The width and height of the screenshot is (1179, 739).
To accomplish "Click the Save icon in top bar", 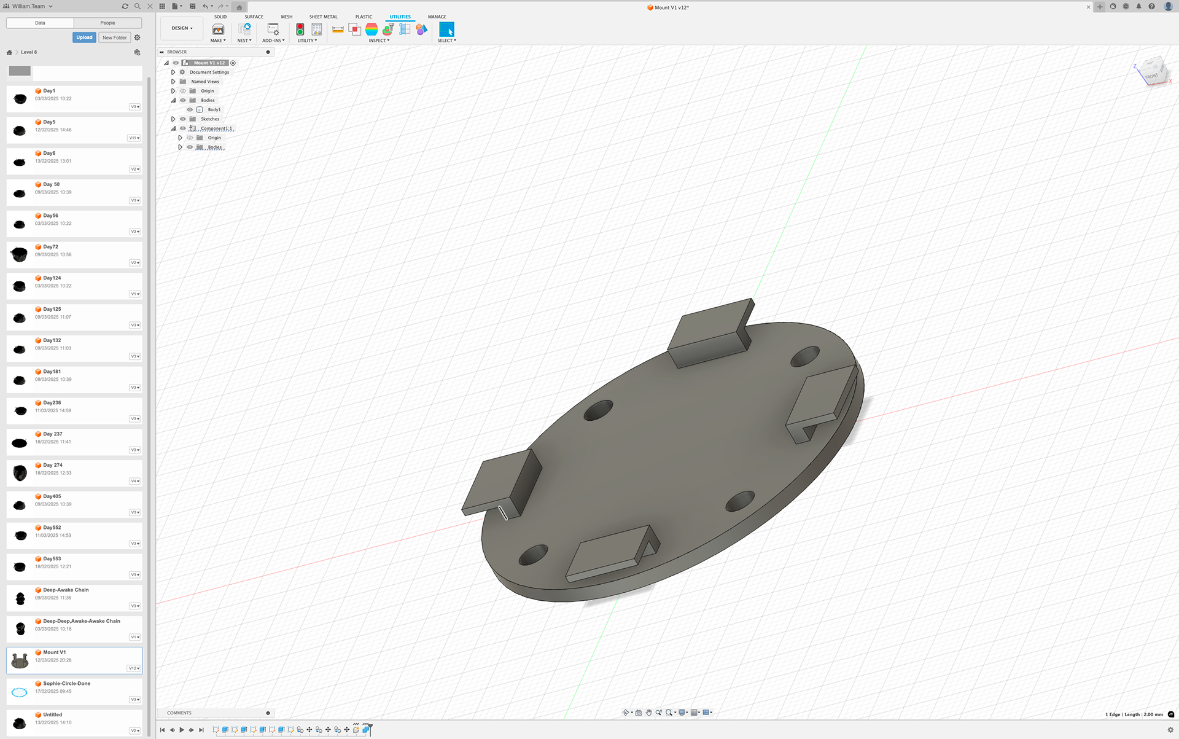I will (192, 6).
